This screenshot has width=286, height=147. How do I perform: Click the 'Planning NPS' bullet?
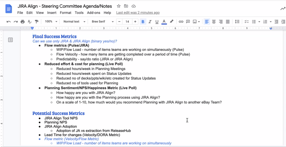coord(56,122)
